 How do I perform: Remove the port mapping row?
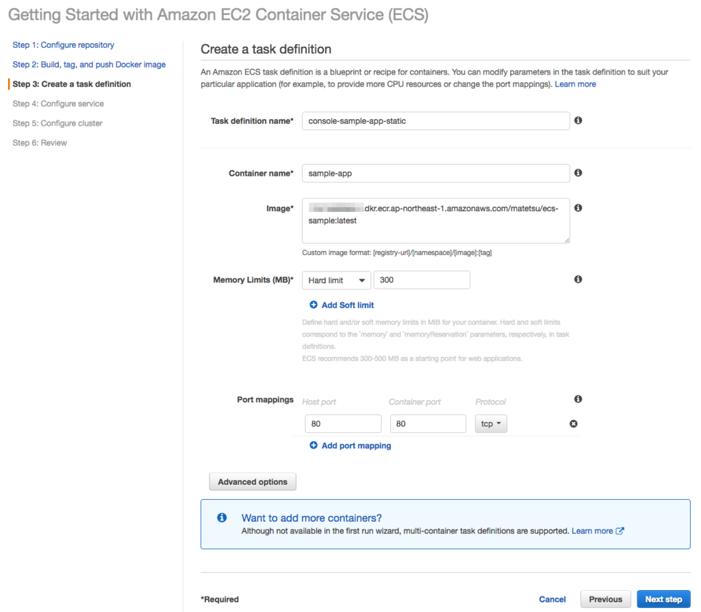tap(574, 424)
